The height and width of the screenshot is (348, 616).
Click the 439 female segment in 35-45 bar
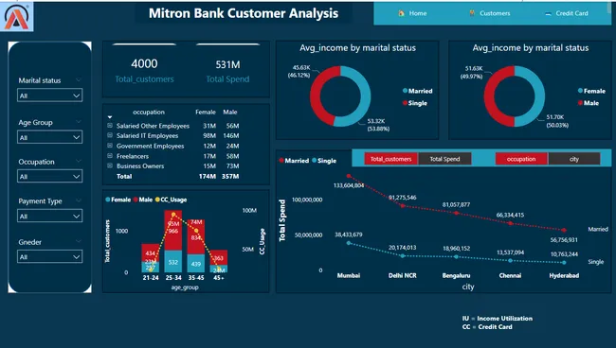(x=195, y=264)
